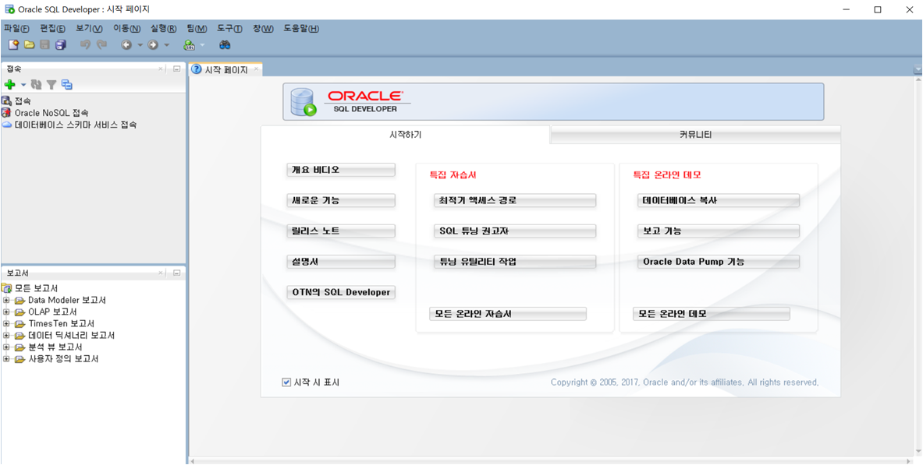Expand the 데이터 딕셔너리 보고서 node

point(6,335)
